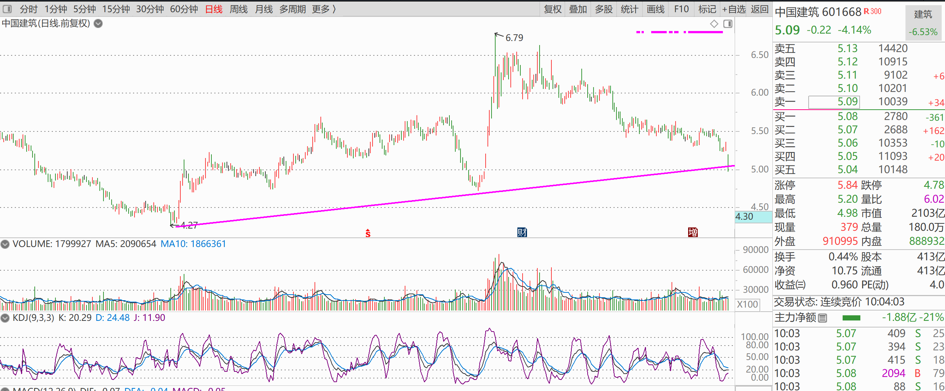Open the 多股 multi-stock view
The image size is (945, 391).
[604, 9]
